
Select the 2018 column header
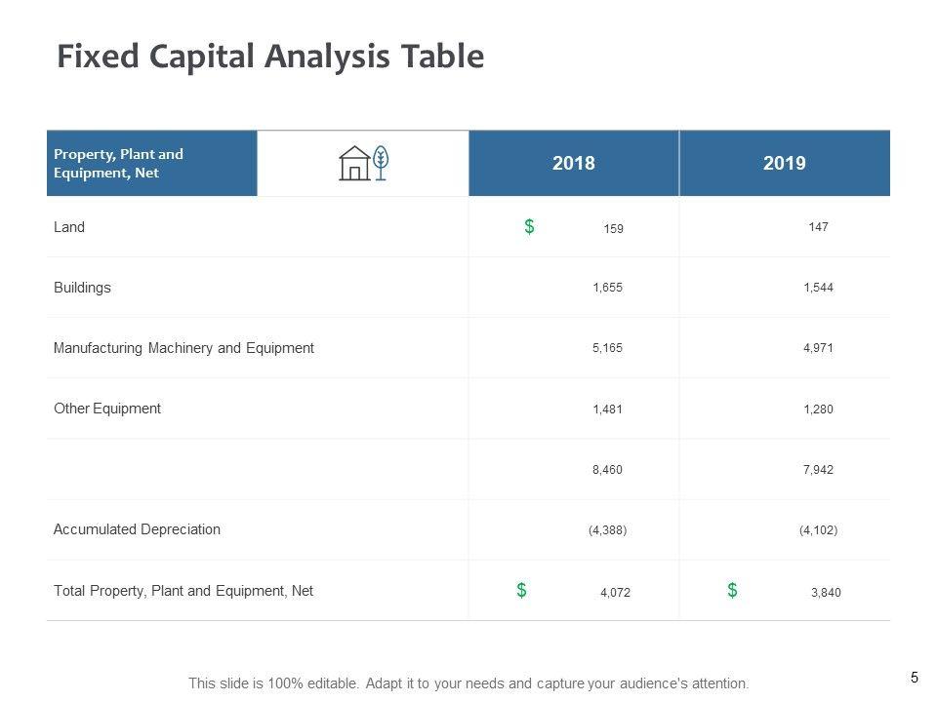pos(573,163)
